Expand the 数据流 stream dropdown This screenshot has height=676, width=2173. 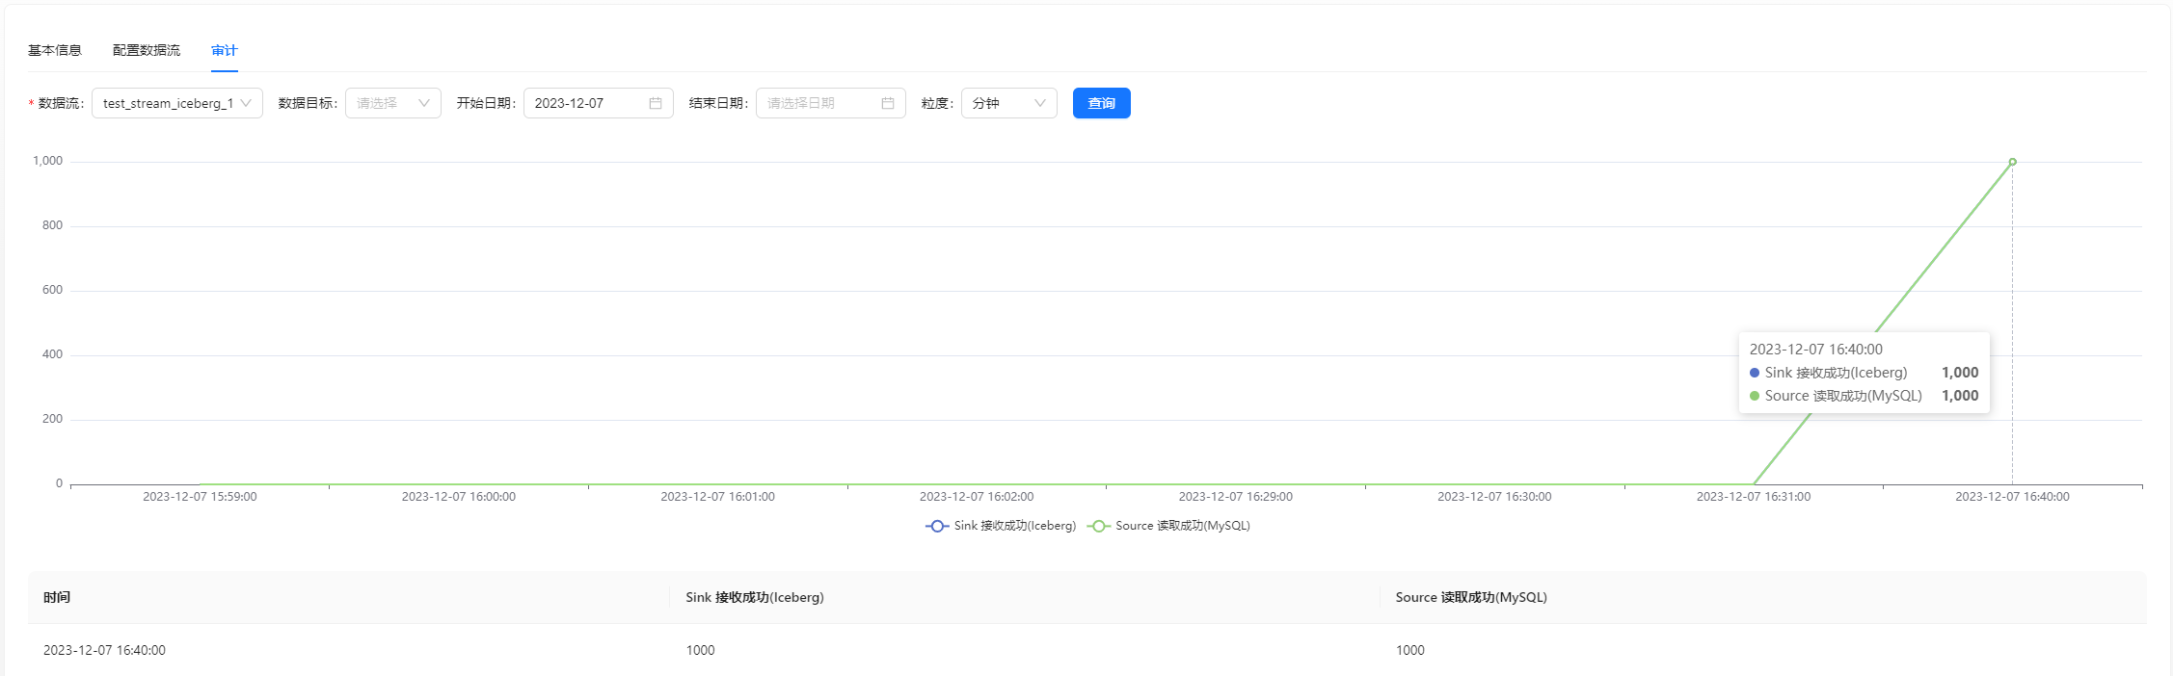coord(176,103)
